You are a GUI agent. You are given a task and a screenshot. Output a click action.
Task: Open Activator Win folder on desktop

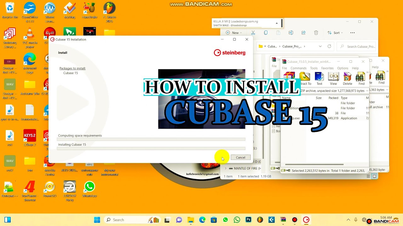30,87
